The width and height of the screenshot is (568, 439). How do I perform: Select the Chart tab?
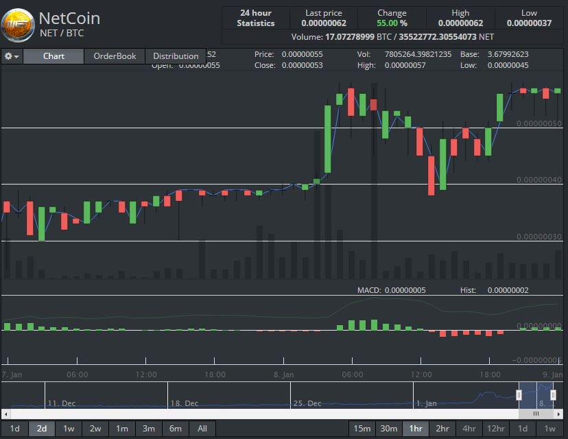click(53, 56)
